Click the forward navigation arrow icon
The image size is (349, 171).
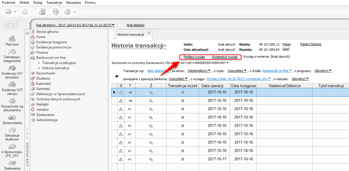25,12
